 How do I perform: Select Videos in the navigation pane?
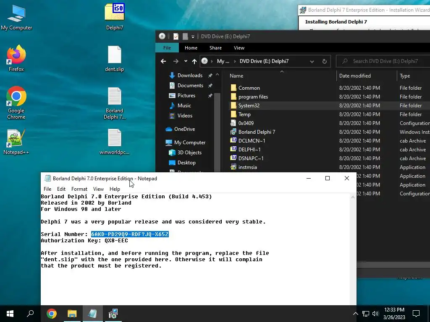point(185,116)
